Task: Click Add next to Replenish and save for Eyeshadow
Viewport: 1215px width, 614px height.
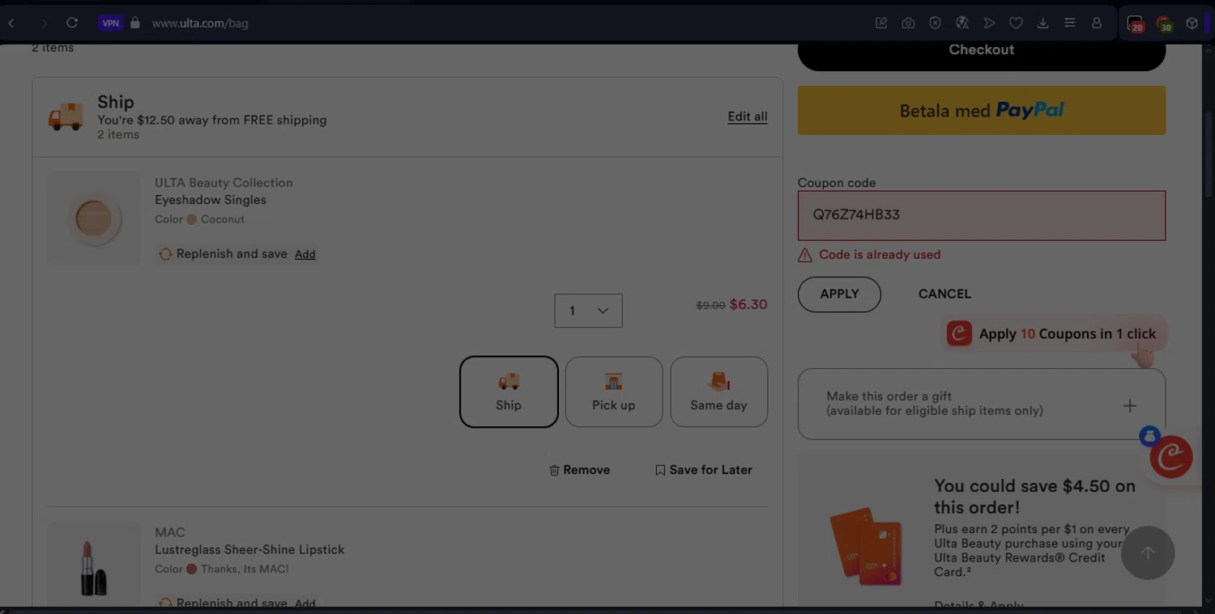Action: click(x=305, y=254)
